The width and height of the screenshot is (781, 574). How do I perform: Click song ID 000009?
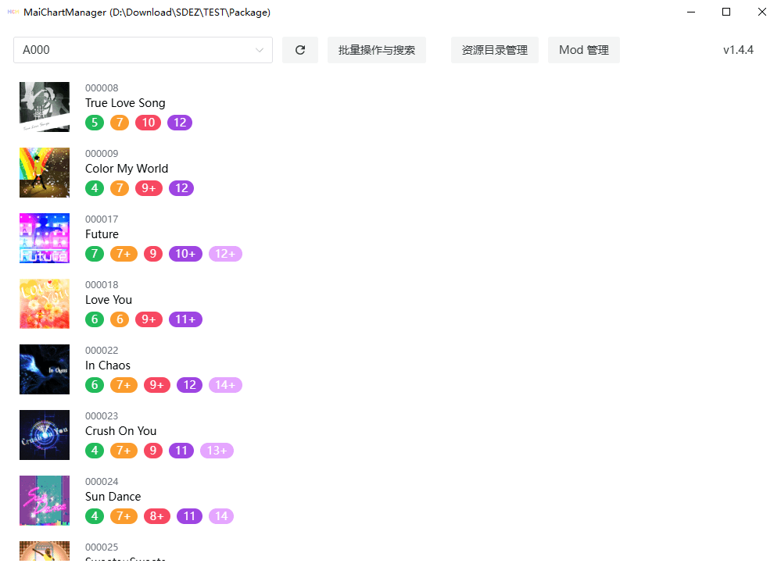pyautogui.click(x=102, y=154)
